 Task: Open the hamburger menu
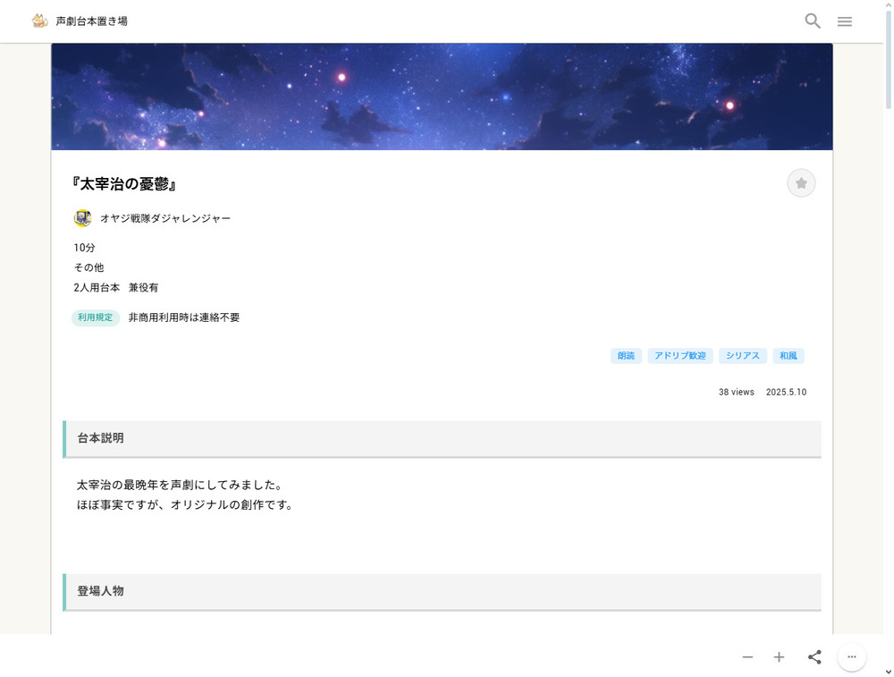coord(844,21)
